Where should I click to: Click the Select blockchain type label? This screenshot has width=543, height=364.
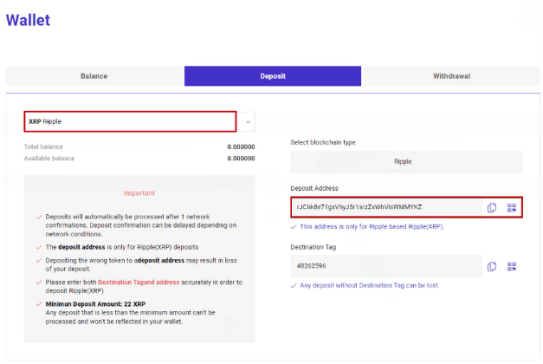click(x=323, y=142)
